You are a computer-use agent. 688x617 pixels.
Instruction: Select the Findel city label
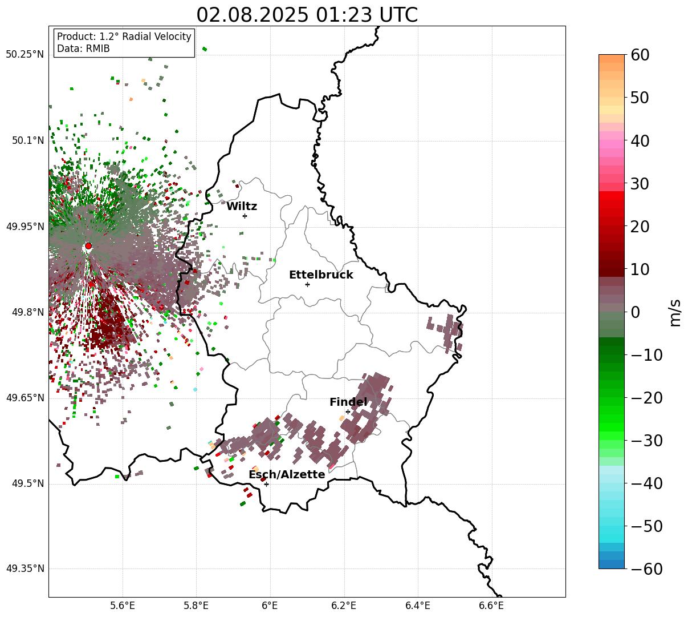coord(348,402)
